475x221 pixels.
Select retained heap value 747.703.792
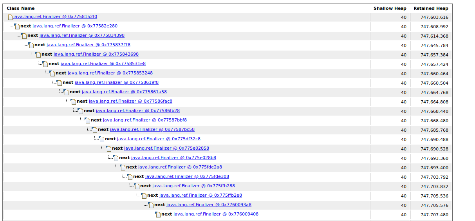pos(434,177)
